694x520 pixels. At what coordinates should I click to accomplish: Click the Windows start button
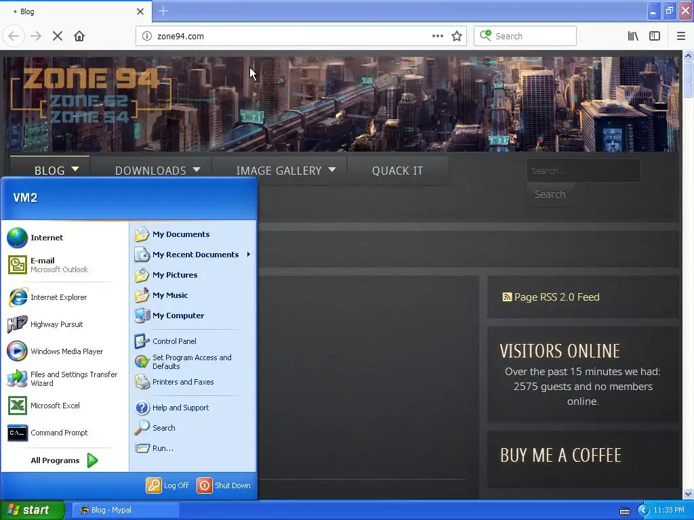[33, 510]
